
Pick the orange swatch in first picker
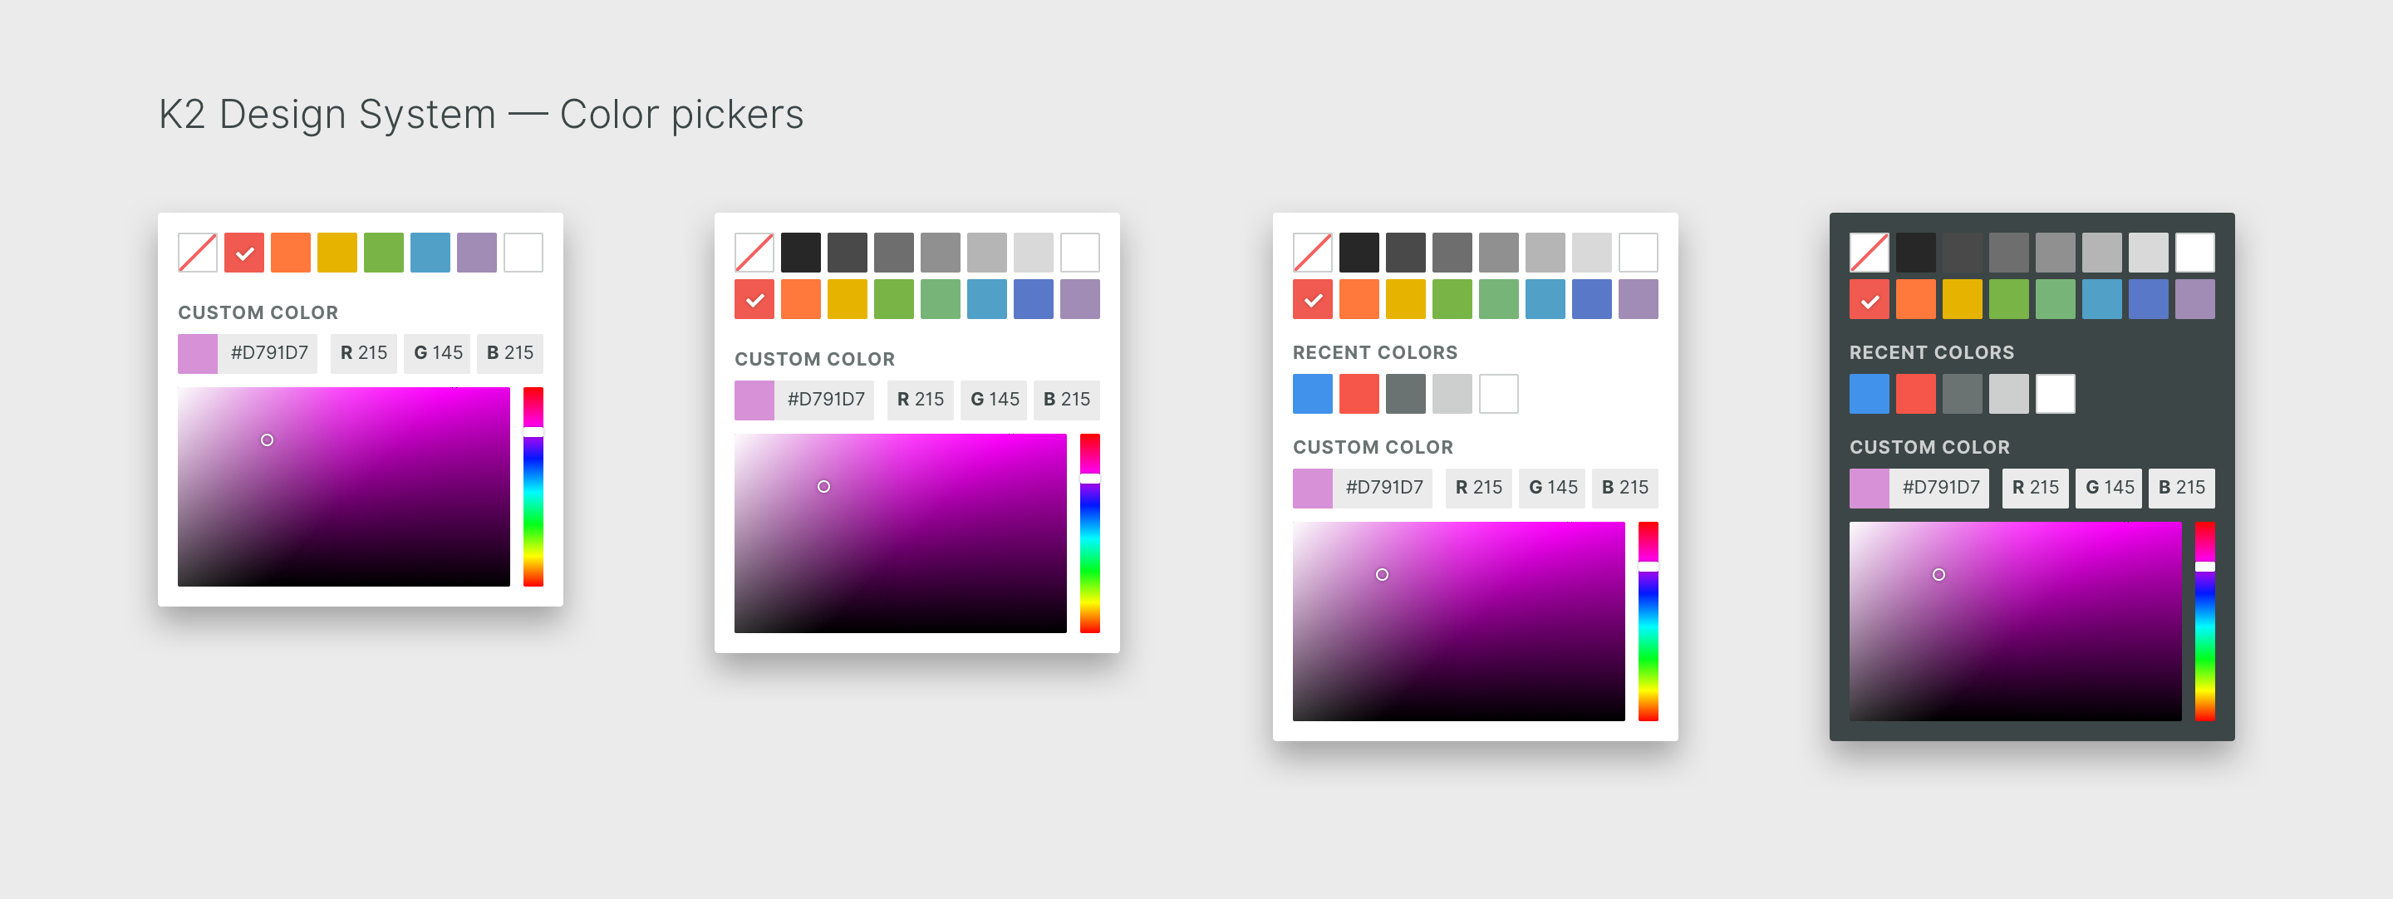pos(291,253)
